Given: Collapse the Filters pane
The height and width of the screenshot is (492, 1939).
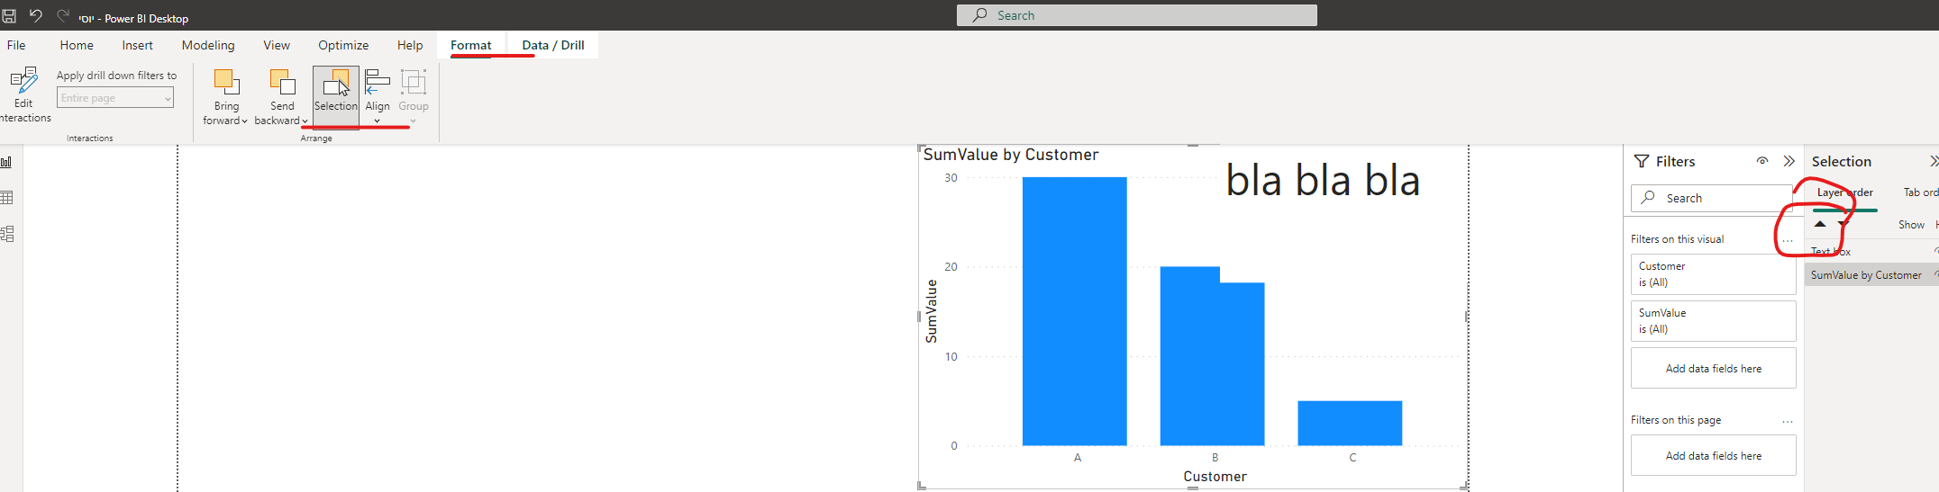Looking at the screenshot, I should 1789,161.
